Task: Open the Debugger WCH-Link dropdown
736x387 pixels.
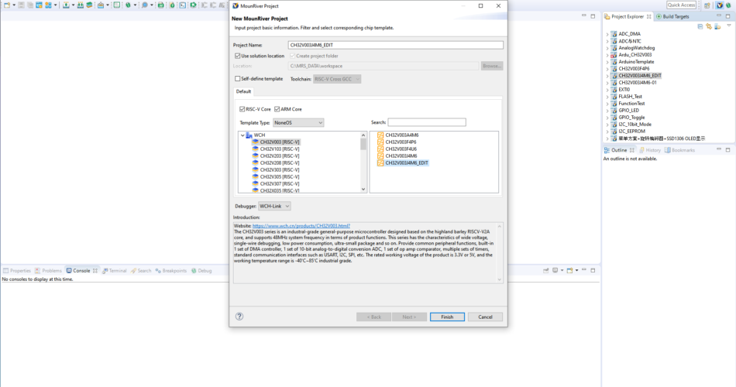Action: pyautogui.click(x=274, y=206)
